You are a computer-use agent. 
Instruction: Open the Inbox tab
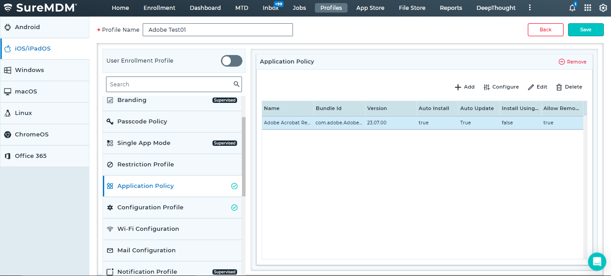click(x=271, y=8)
